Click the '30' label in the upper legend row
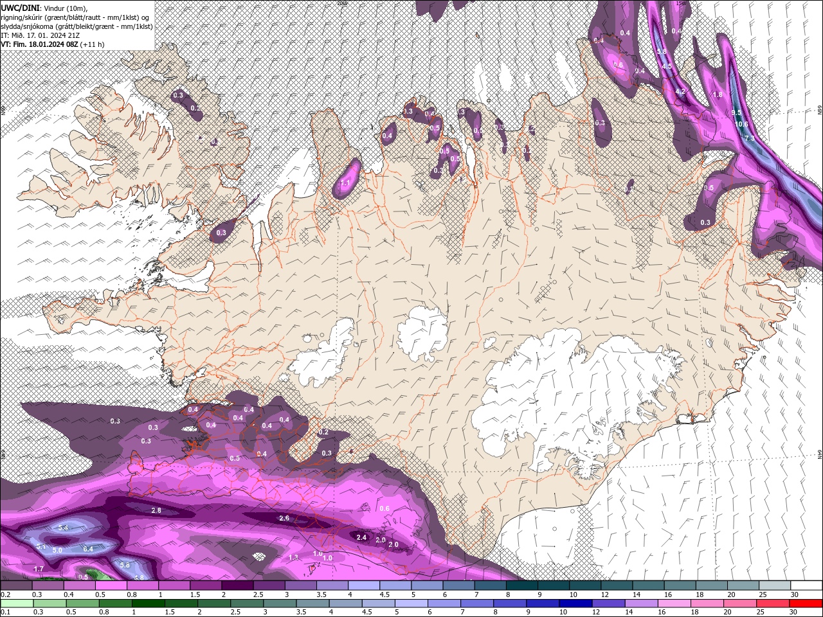The width and height of the screenshot is (823, 617). pyautogui.click(x=795, y=595)
